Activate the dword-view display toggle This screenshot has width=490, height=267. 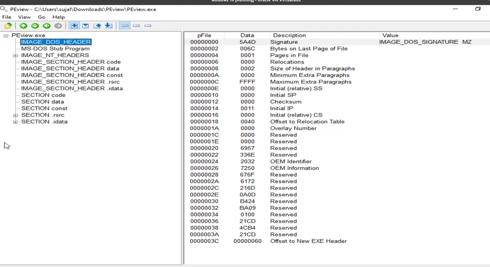(148, 26)
